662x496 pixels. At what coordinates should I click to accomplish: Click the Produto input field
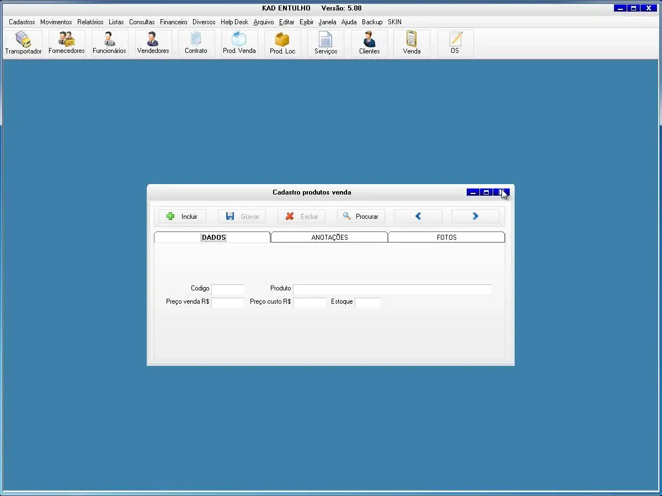(x=392, y=289)
